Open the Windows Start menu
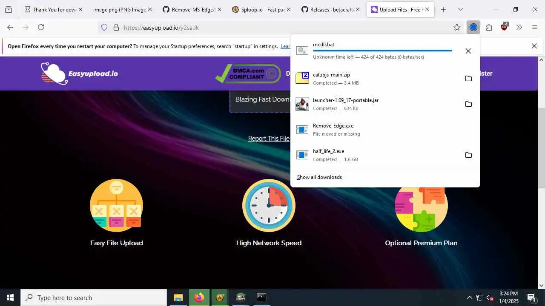The height and width of the screenshot is (306, 545). pos(10,297)
